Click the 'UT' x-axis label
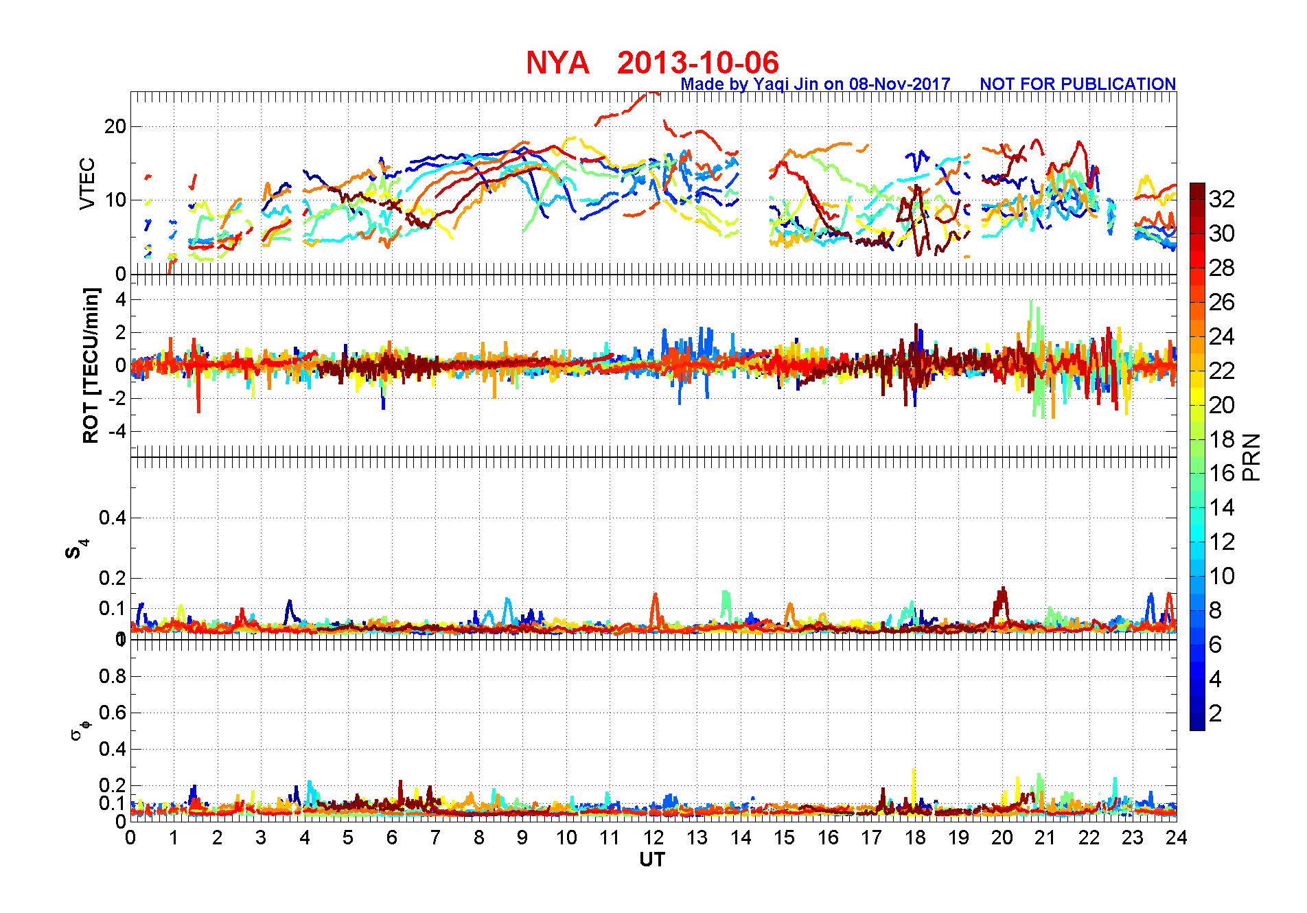Screen dimensions: 1307x913 click(x=652, y=859)
